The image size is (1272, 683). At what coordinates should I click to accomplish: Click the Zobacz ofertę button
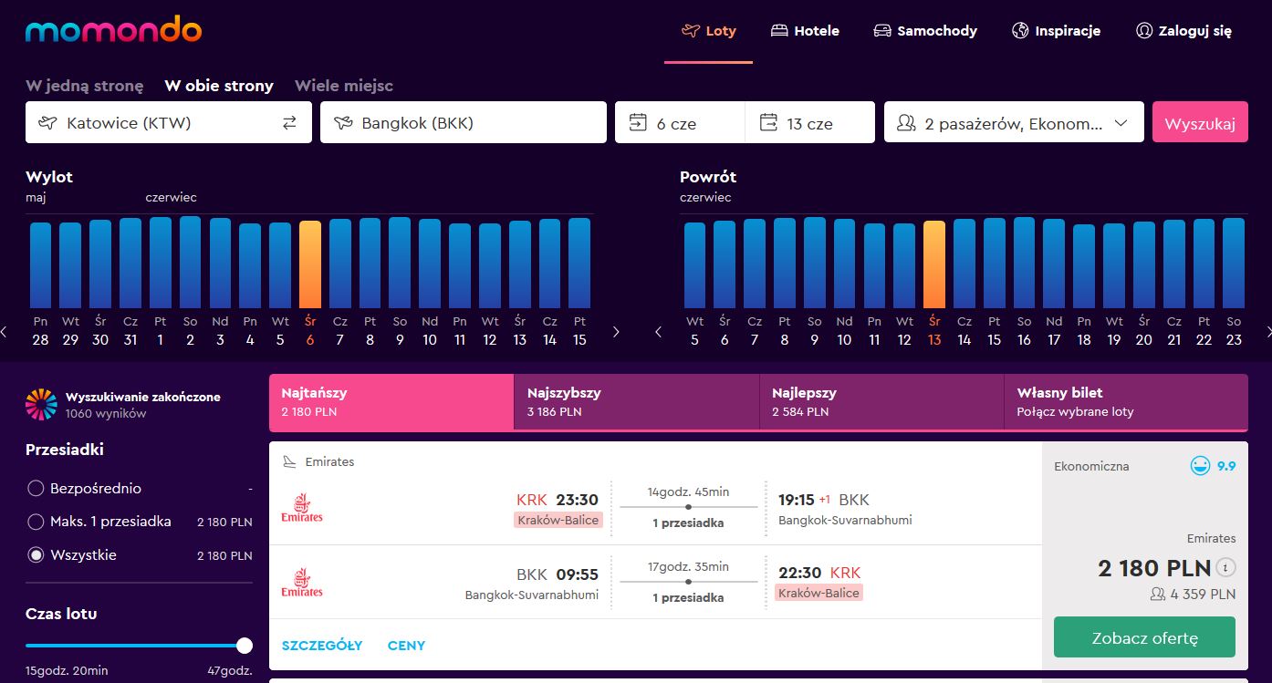[1144, 637]
